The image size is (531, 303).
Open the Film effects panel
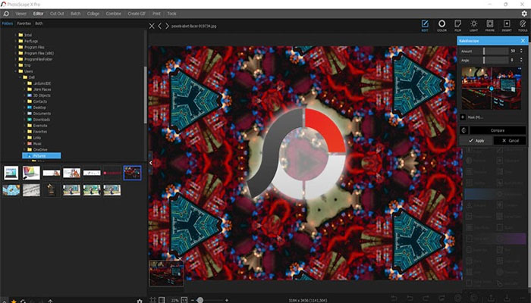458,25
